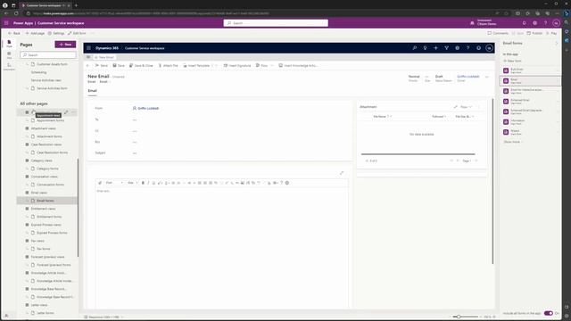Select Category forms page

[47, 169]
